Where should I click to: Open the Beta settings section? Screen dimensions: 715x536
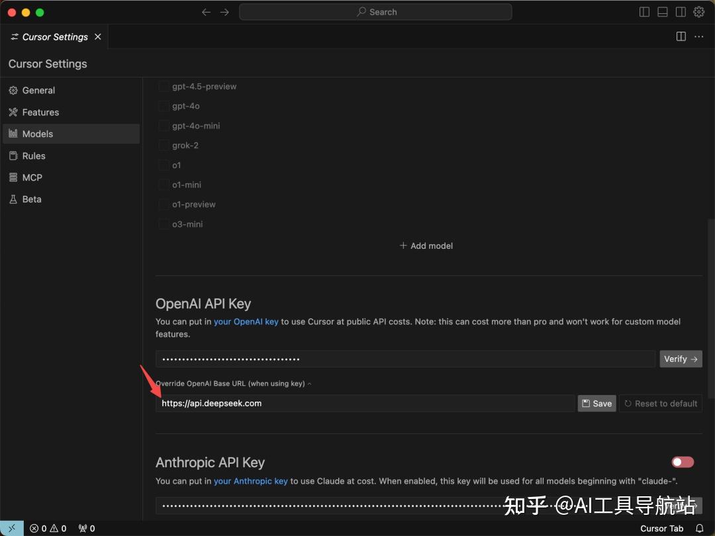(x=71, y=199)
